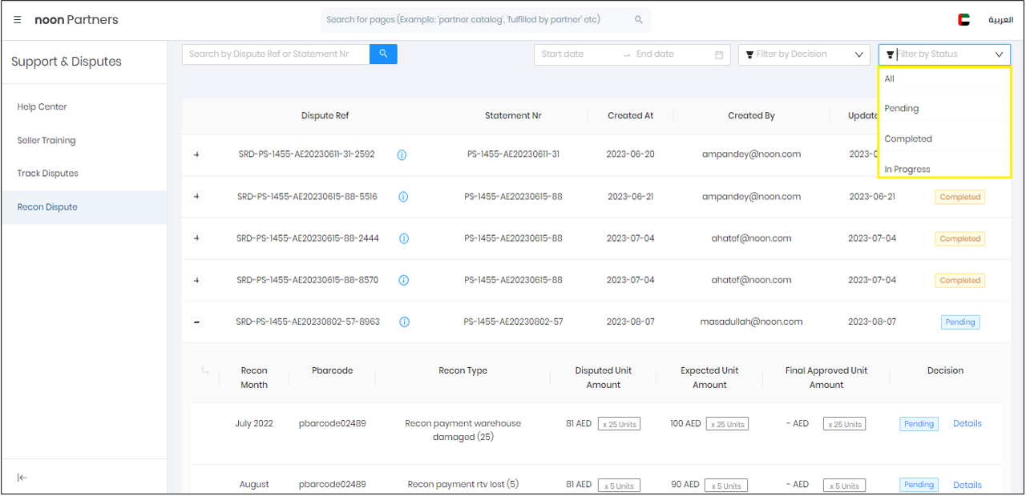Click the Start date field
The height and width of the screenshot is (496, 1026).
pyautogui.click(x=577, y=54)
